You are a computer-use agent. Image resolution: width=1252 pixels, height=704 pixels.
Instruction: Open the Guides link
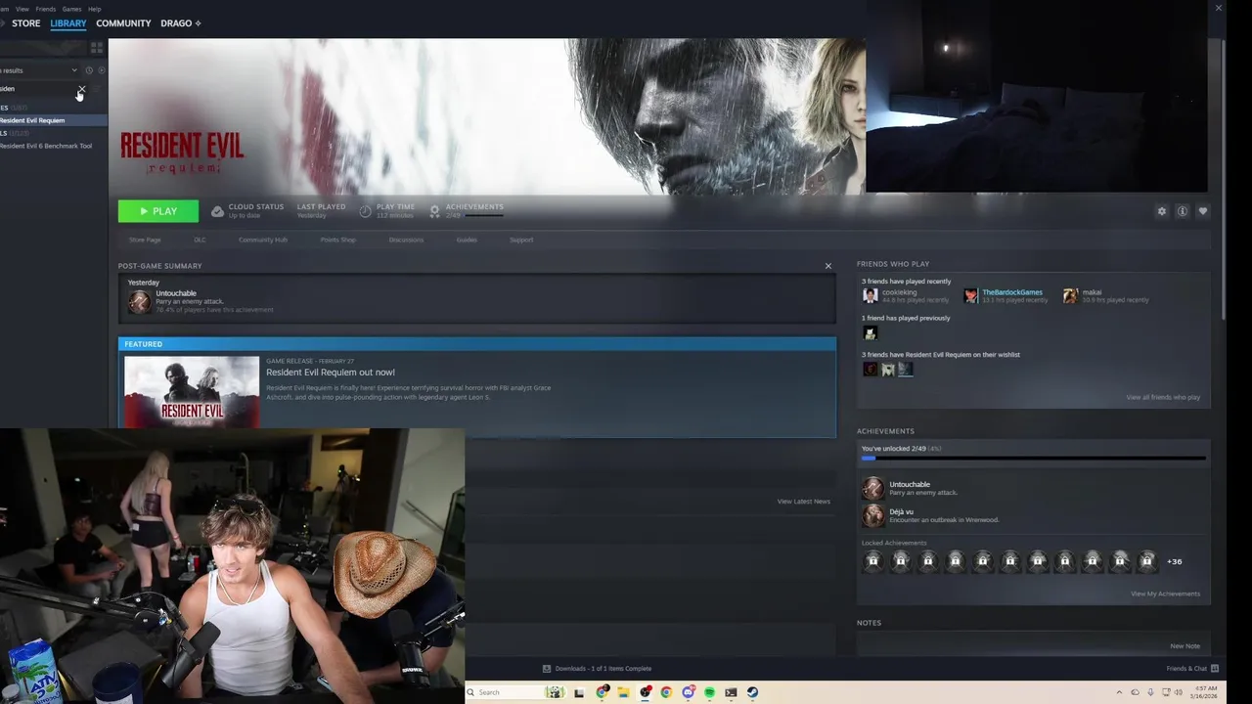(x=467, y=240)
